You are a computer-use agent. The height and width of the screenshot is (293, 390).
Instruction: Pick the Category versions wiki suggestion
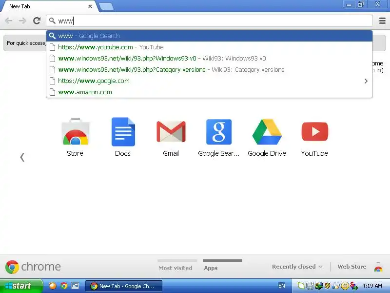[209, 69]
